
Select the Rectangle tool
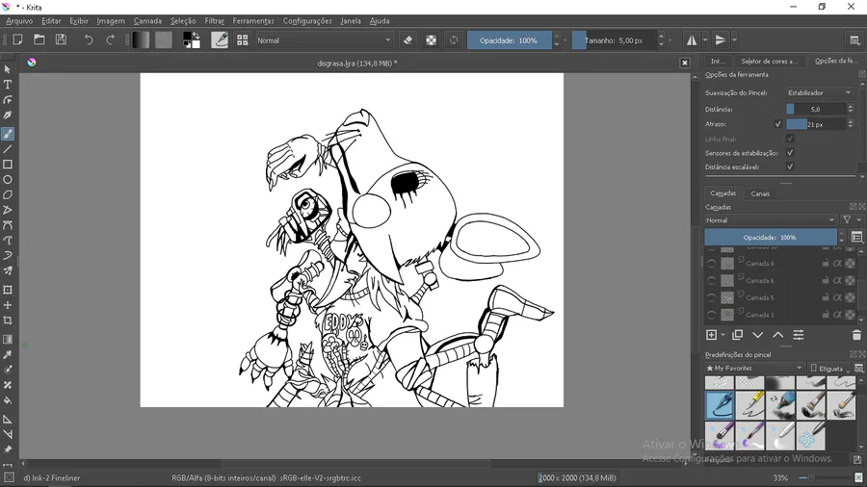click(8, 165)
